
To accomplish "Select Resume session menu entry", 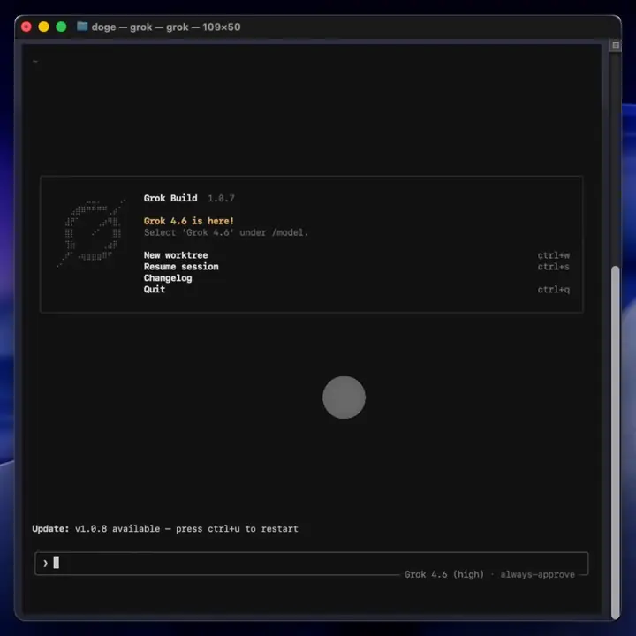I will point(181,267).
